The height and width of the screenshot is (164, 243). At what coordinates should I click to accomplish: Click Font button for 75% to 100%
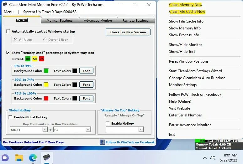(86, 98)
